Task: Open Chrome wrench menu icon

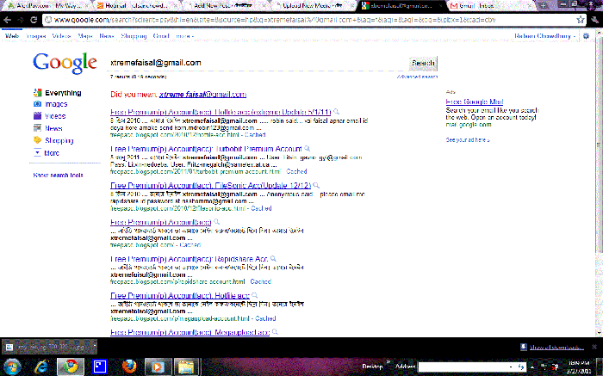Action: [595, 20]
